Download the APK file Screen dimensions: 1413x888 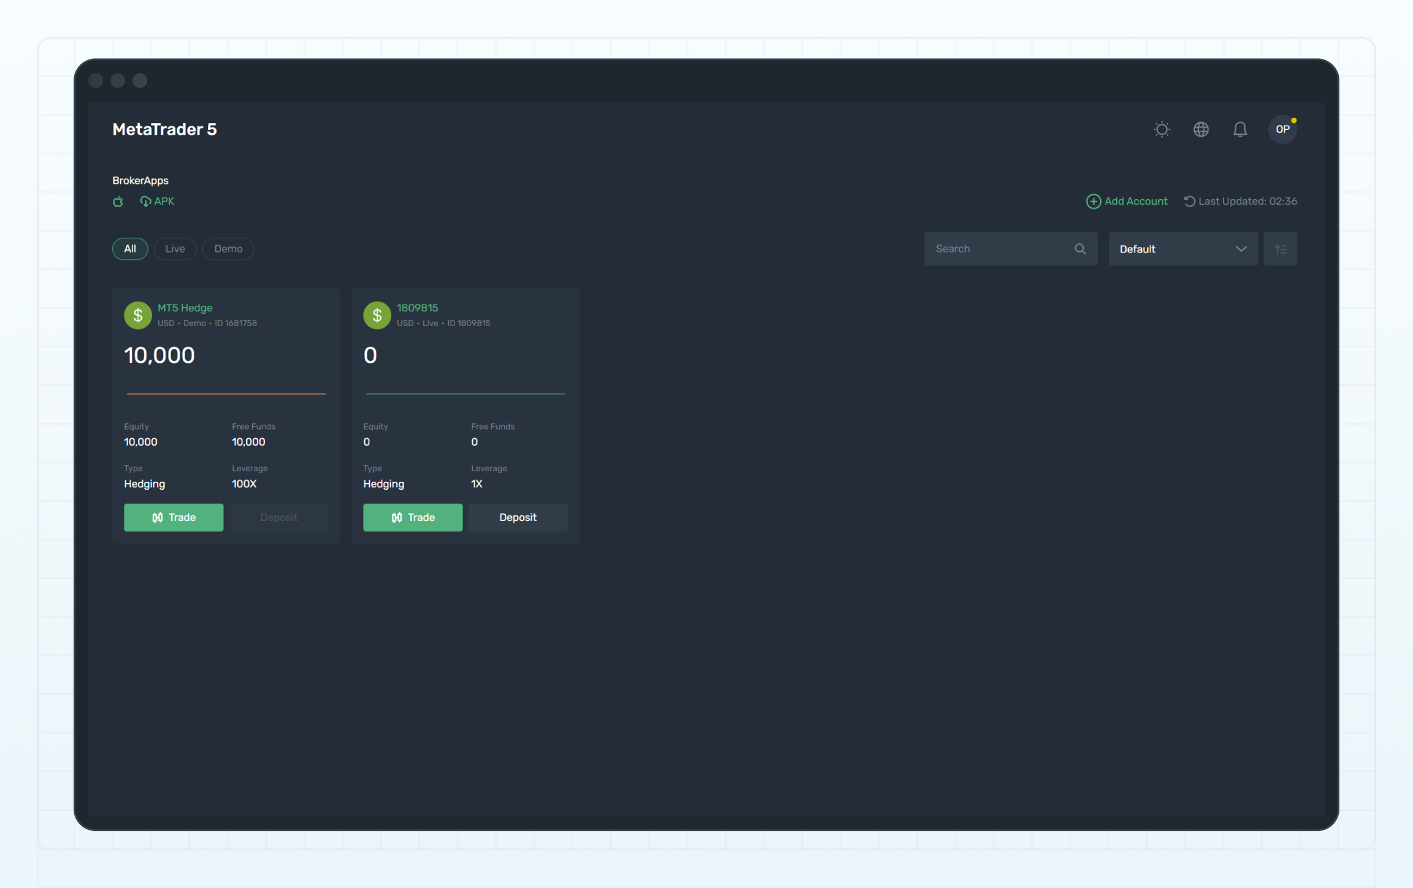tap(157, 201)
